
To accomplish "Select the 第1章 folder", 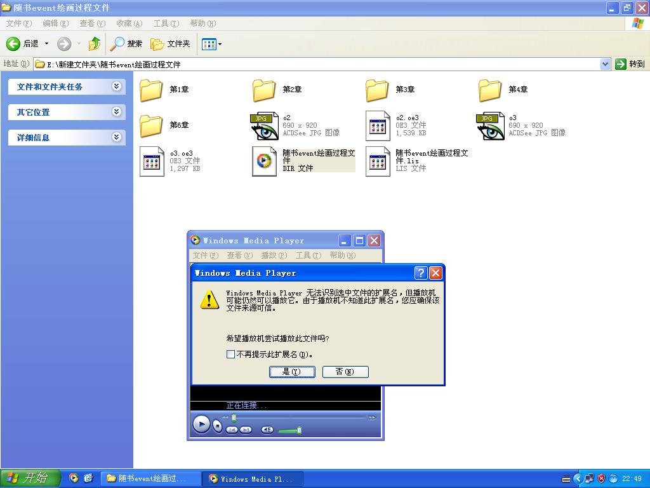I will click(164, 90).
